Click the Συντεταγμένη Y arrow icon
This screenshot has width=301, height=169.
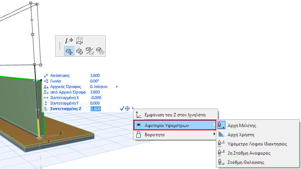pyautogui.click(x=46, y=103)
